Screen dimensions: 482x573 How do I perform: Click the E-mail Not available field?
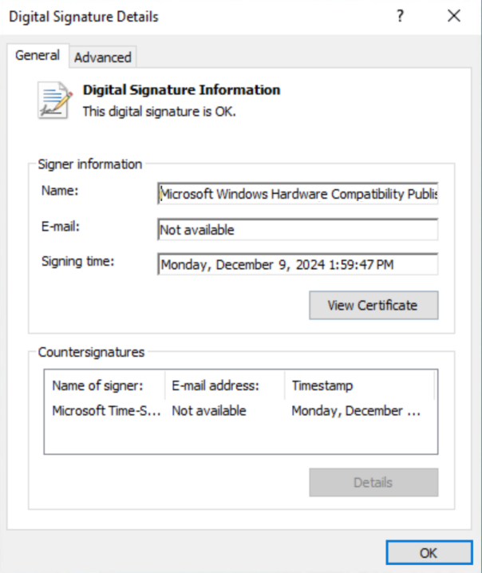coord(298,230)
